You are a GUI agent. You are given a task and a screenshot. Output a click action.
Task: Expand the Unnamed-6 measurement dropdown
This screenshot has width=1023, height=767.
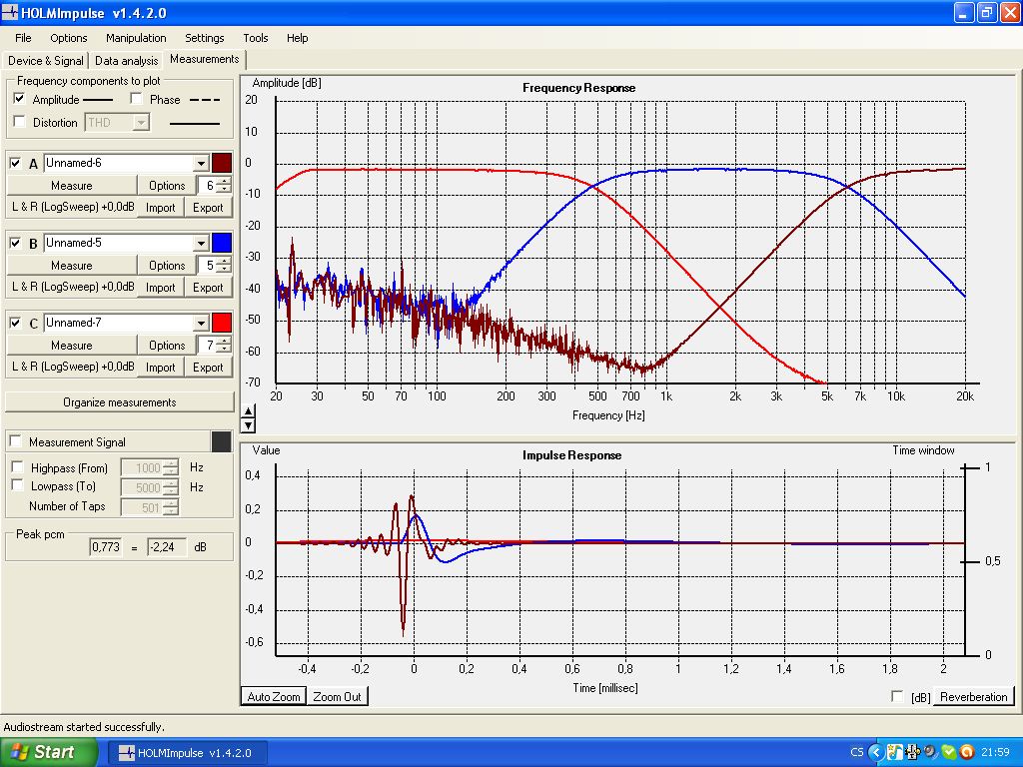tap(201, 163)
